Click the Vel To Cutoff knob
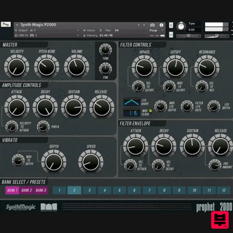Viewport: 233px width, 233px height. (x=138, y=87)
